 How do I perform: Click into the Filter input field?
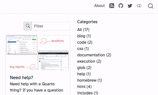click(51, 26)
